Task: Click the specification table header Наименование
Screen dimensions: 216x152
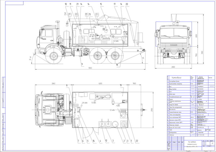Action: click(176, 77)
